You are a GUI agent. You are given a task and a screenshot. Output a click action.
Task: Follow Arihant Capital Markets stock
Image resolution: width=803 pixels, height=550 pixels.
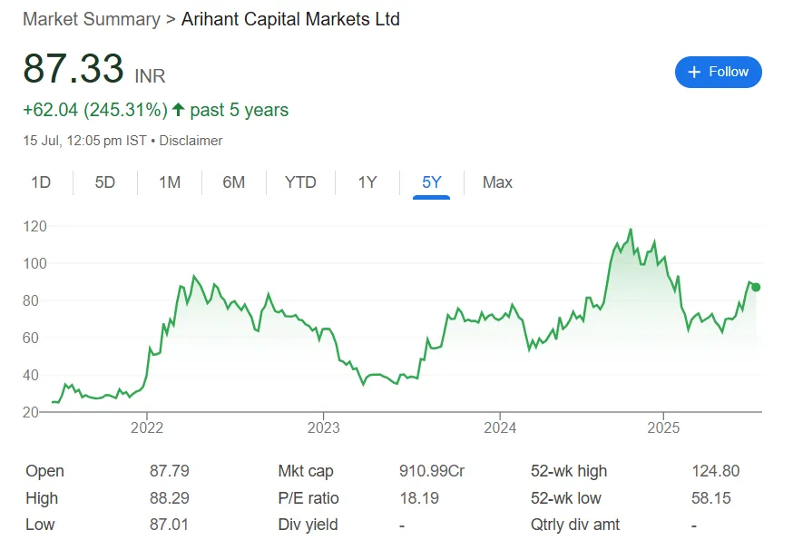718,73
